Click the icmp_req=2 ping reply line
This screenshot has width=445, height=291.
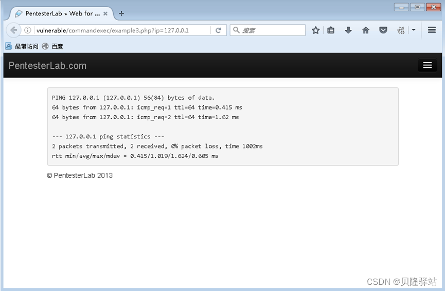pyautogui.click(x=145, y=117)
